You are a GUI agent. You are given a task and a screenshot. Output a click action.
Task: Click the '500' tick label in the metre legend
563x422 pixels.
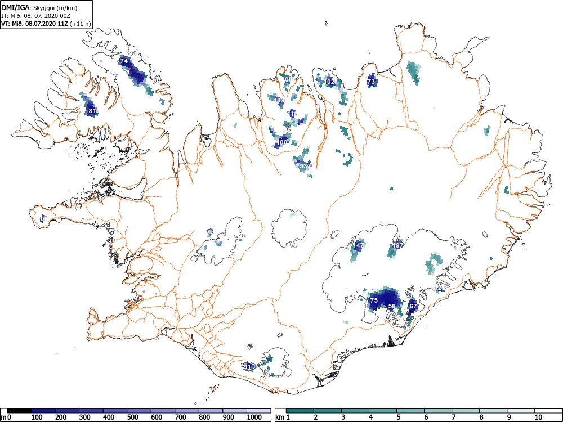click(x=132, y=417)
